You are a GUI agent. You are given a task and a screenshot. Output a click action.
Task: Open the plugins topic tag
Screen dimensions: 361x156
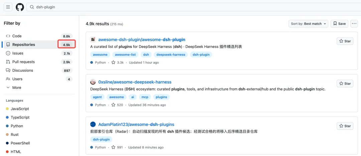click(x=161, y=97)
